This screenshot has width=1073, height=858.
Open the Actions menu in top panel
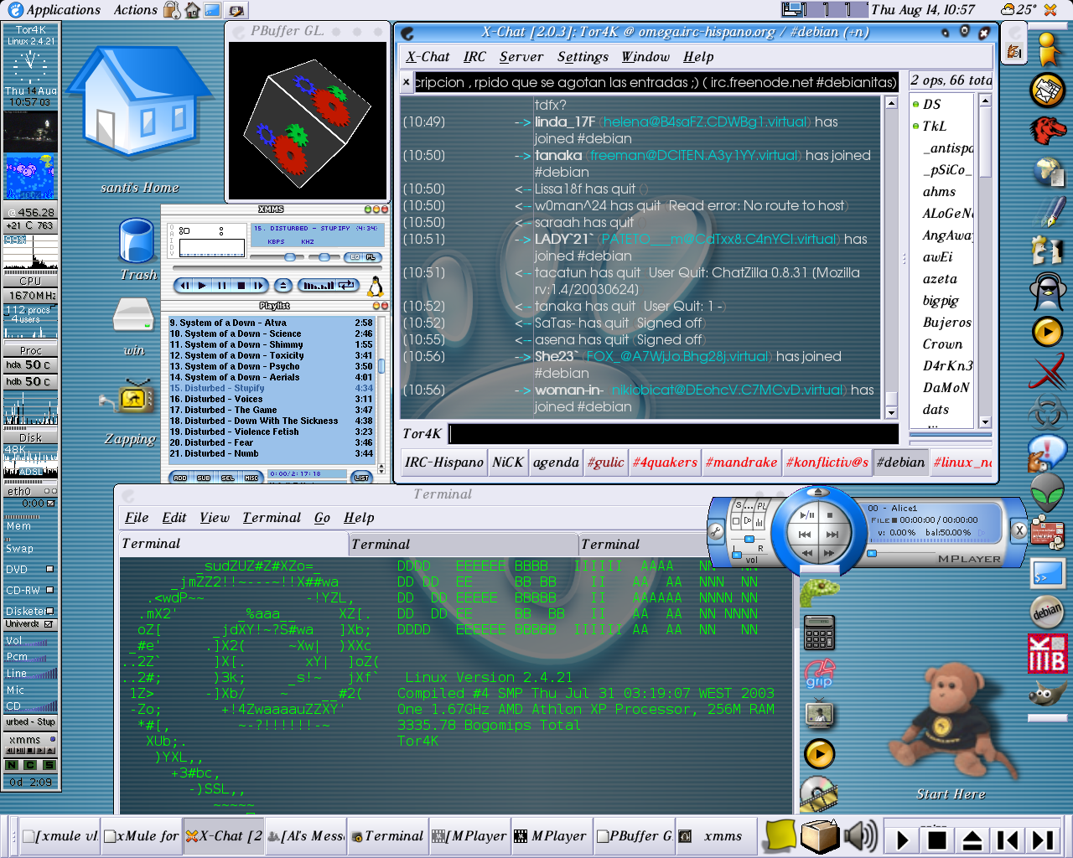tap(136, 10)
